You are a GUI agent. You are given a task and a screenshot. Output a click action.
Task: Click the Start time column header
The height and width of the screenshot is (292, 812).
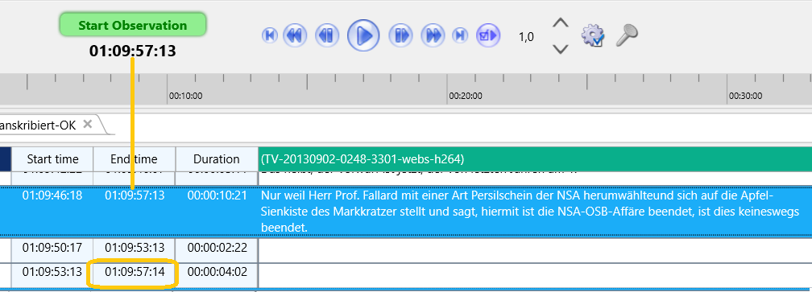[52, 158]
